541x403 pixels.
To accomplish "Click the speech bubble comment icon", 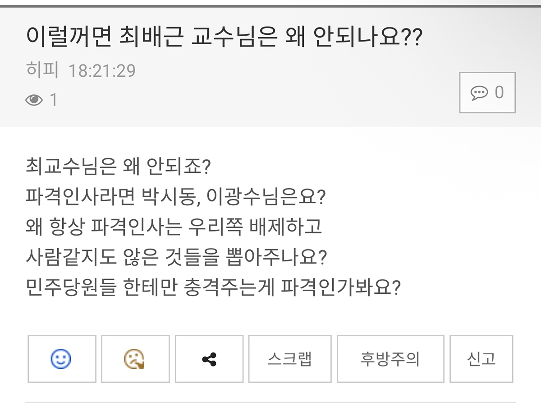I will point(479,93).
